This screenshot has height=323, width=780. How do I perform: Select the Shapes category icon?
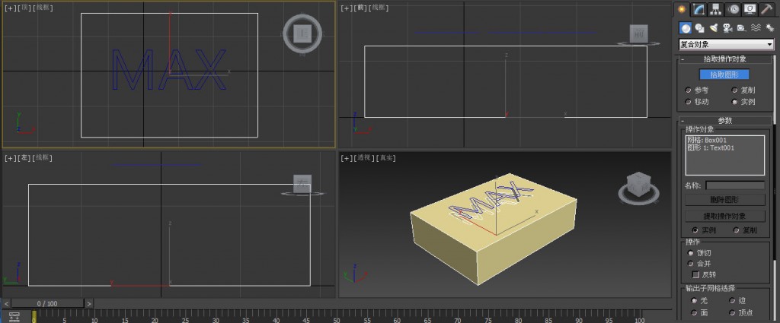tap(699, 28)
